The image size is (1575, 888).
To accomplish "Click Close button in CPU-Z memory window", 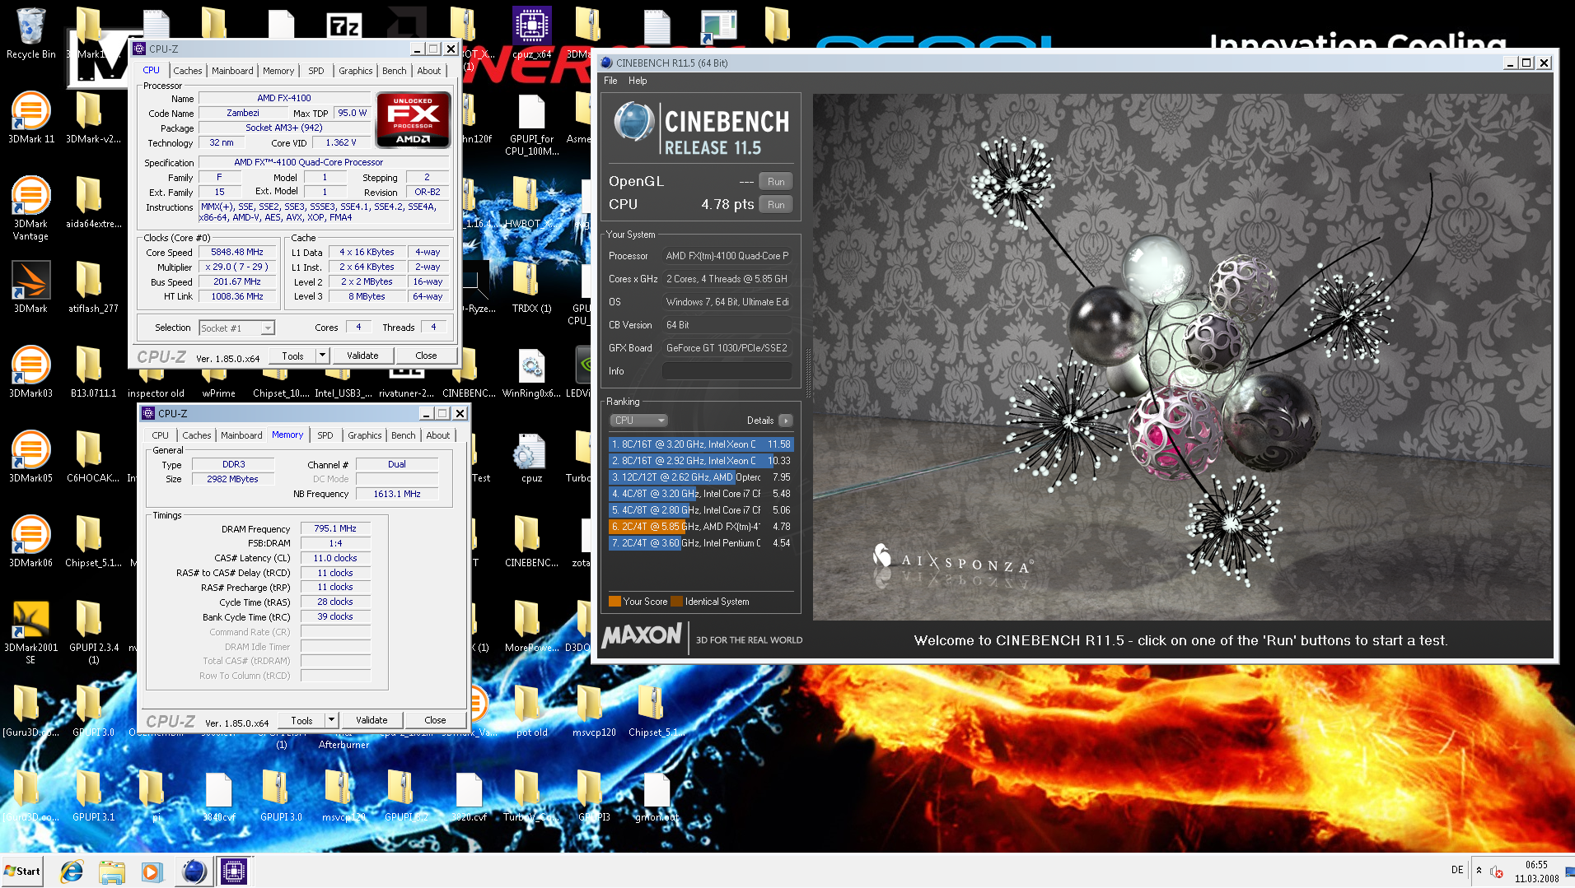I will (435, 720).
